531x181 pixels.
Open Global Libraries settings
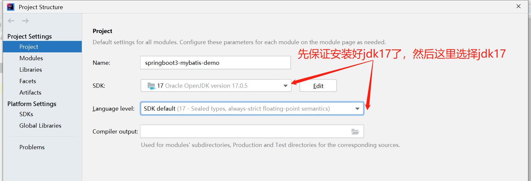(40, 125)
